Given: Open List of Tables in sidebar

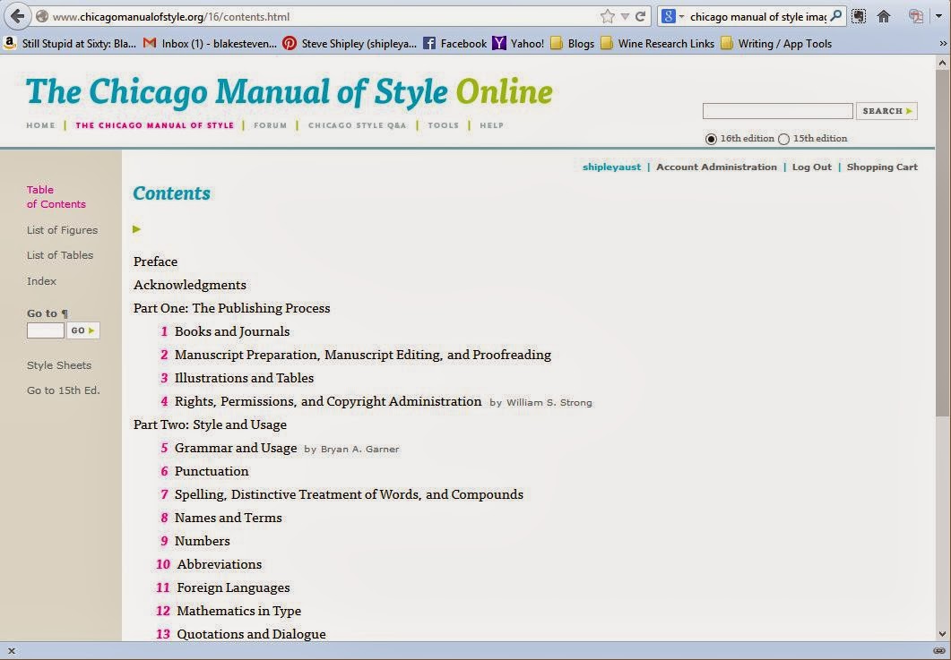Looking at the screenshot, I should point(60,255).
